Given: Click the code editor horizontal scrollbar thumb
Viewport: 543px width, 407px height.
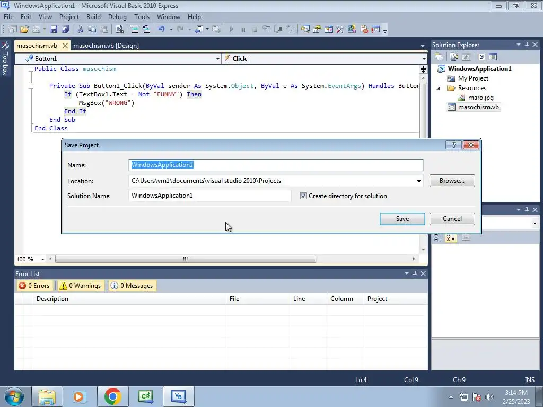Looking at the screenshot, I should coord(186,259).
